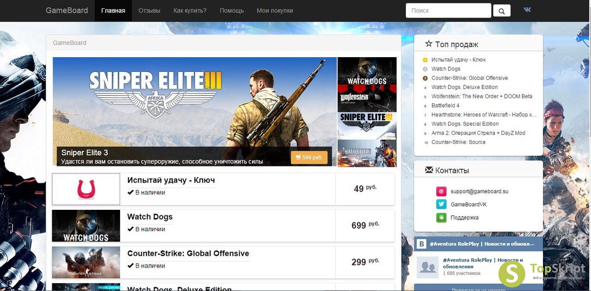
Task: Open the VK social network icon
Action: pyautogui.click(x=527, y=10)
